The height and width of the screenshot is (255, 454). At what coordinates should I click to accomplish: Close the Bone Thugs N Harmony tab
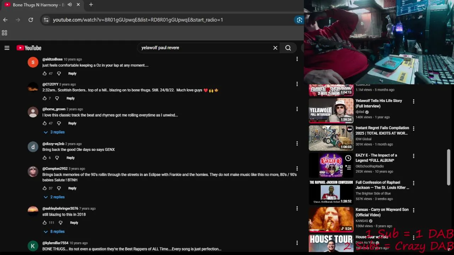[x=78, y=5]
